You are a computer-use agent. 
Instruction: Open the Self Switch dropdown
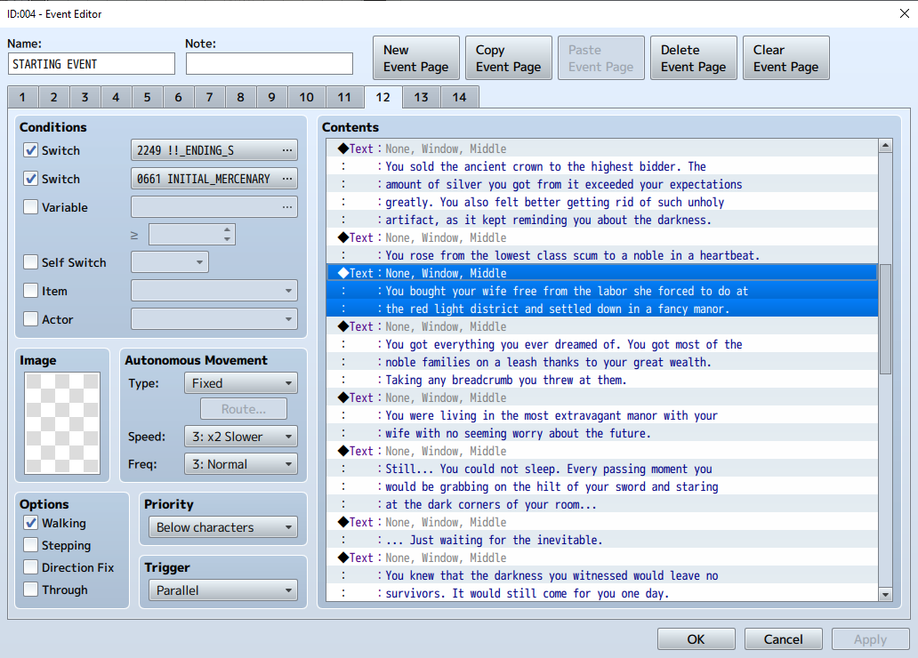[170, 262]
